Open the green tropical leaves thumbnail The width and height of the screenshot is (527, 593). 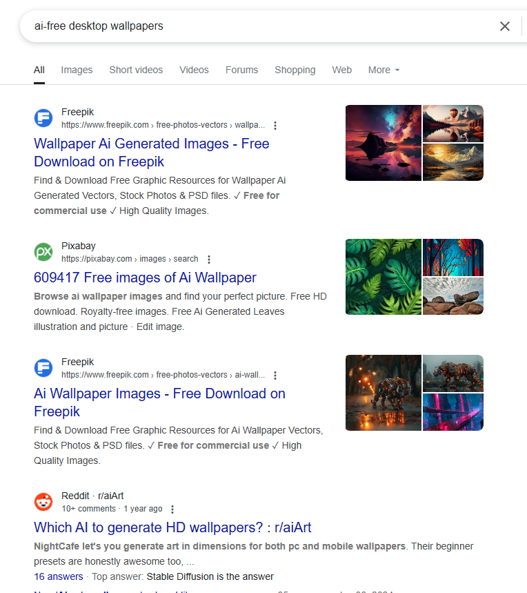point(384,277)
